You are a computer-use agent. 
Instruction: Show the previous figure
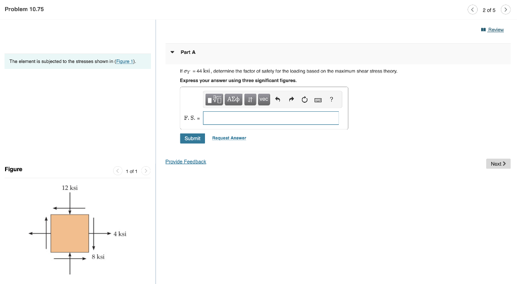tap(118, 171)
